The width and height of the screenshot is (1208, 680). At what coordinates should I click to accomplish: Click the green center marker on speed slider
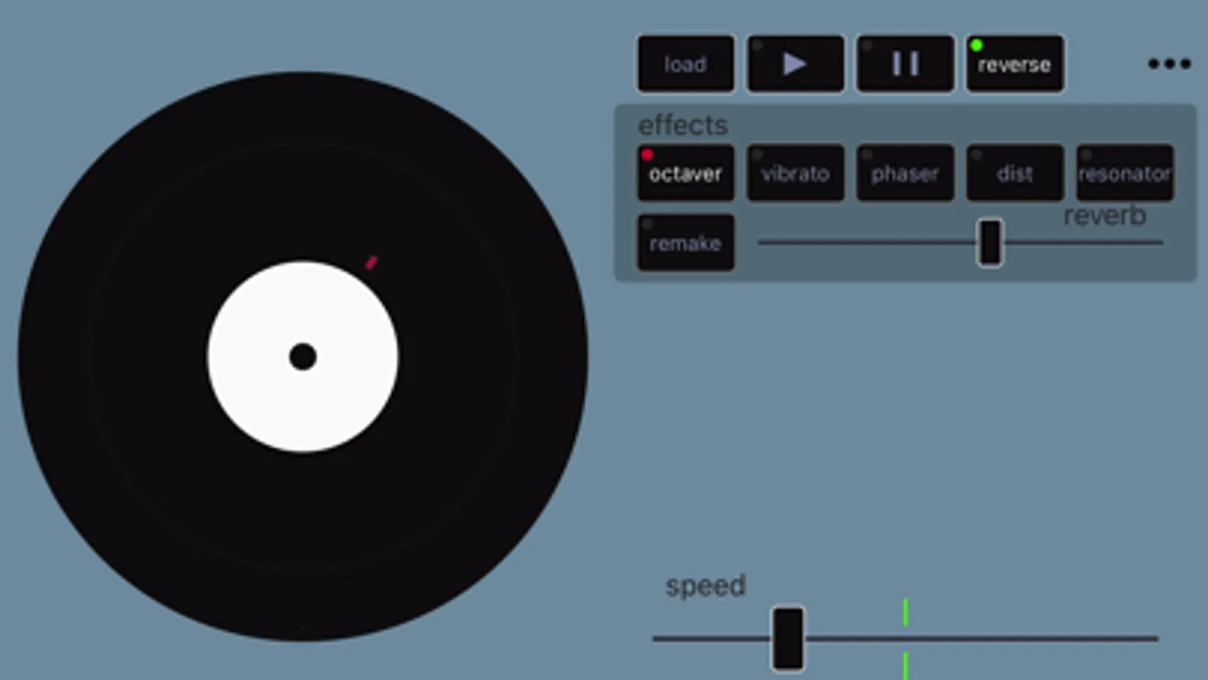click(905, 638)
